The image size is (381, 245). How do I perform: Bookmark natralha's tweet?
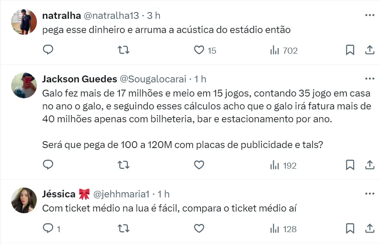point(350,50)
